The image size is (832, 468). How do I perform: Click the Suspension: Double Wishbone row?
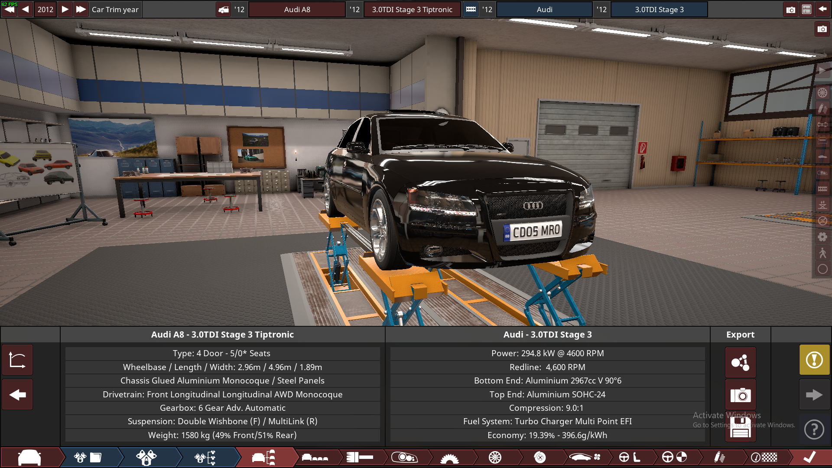(222, 421)
